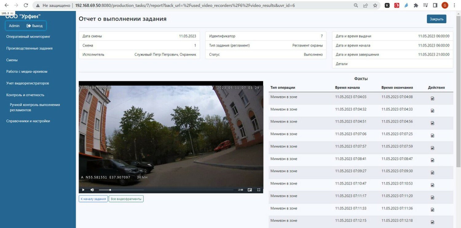Click the Закрыть button
This screenshot has height=228, width=461.
tap(436, 19)
